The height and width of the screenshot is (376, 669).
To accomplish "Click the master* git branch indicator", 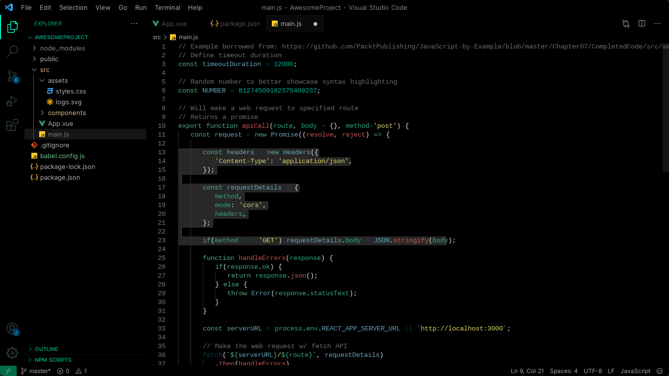I will [36, 371].
